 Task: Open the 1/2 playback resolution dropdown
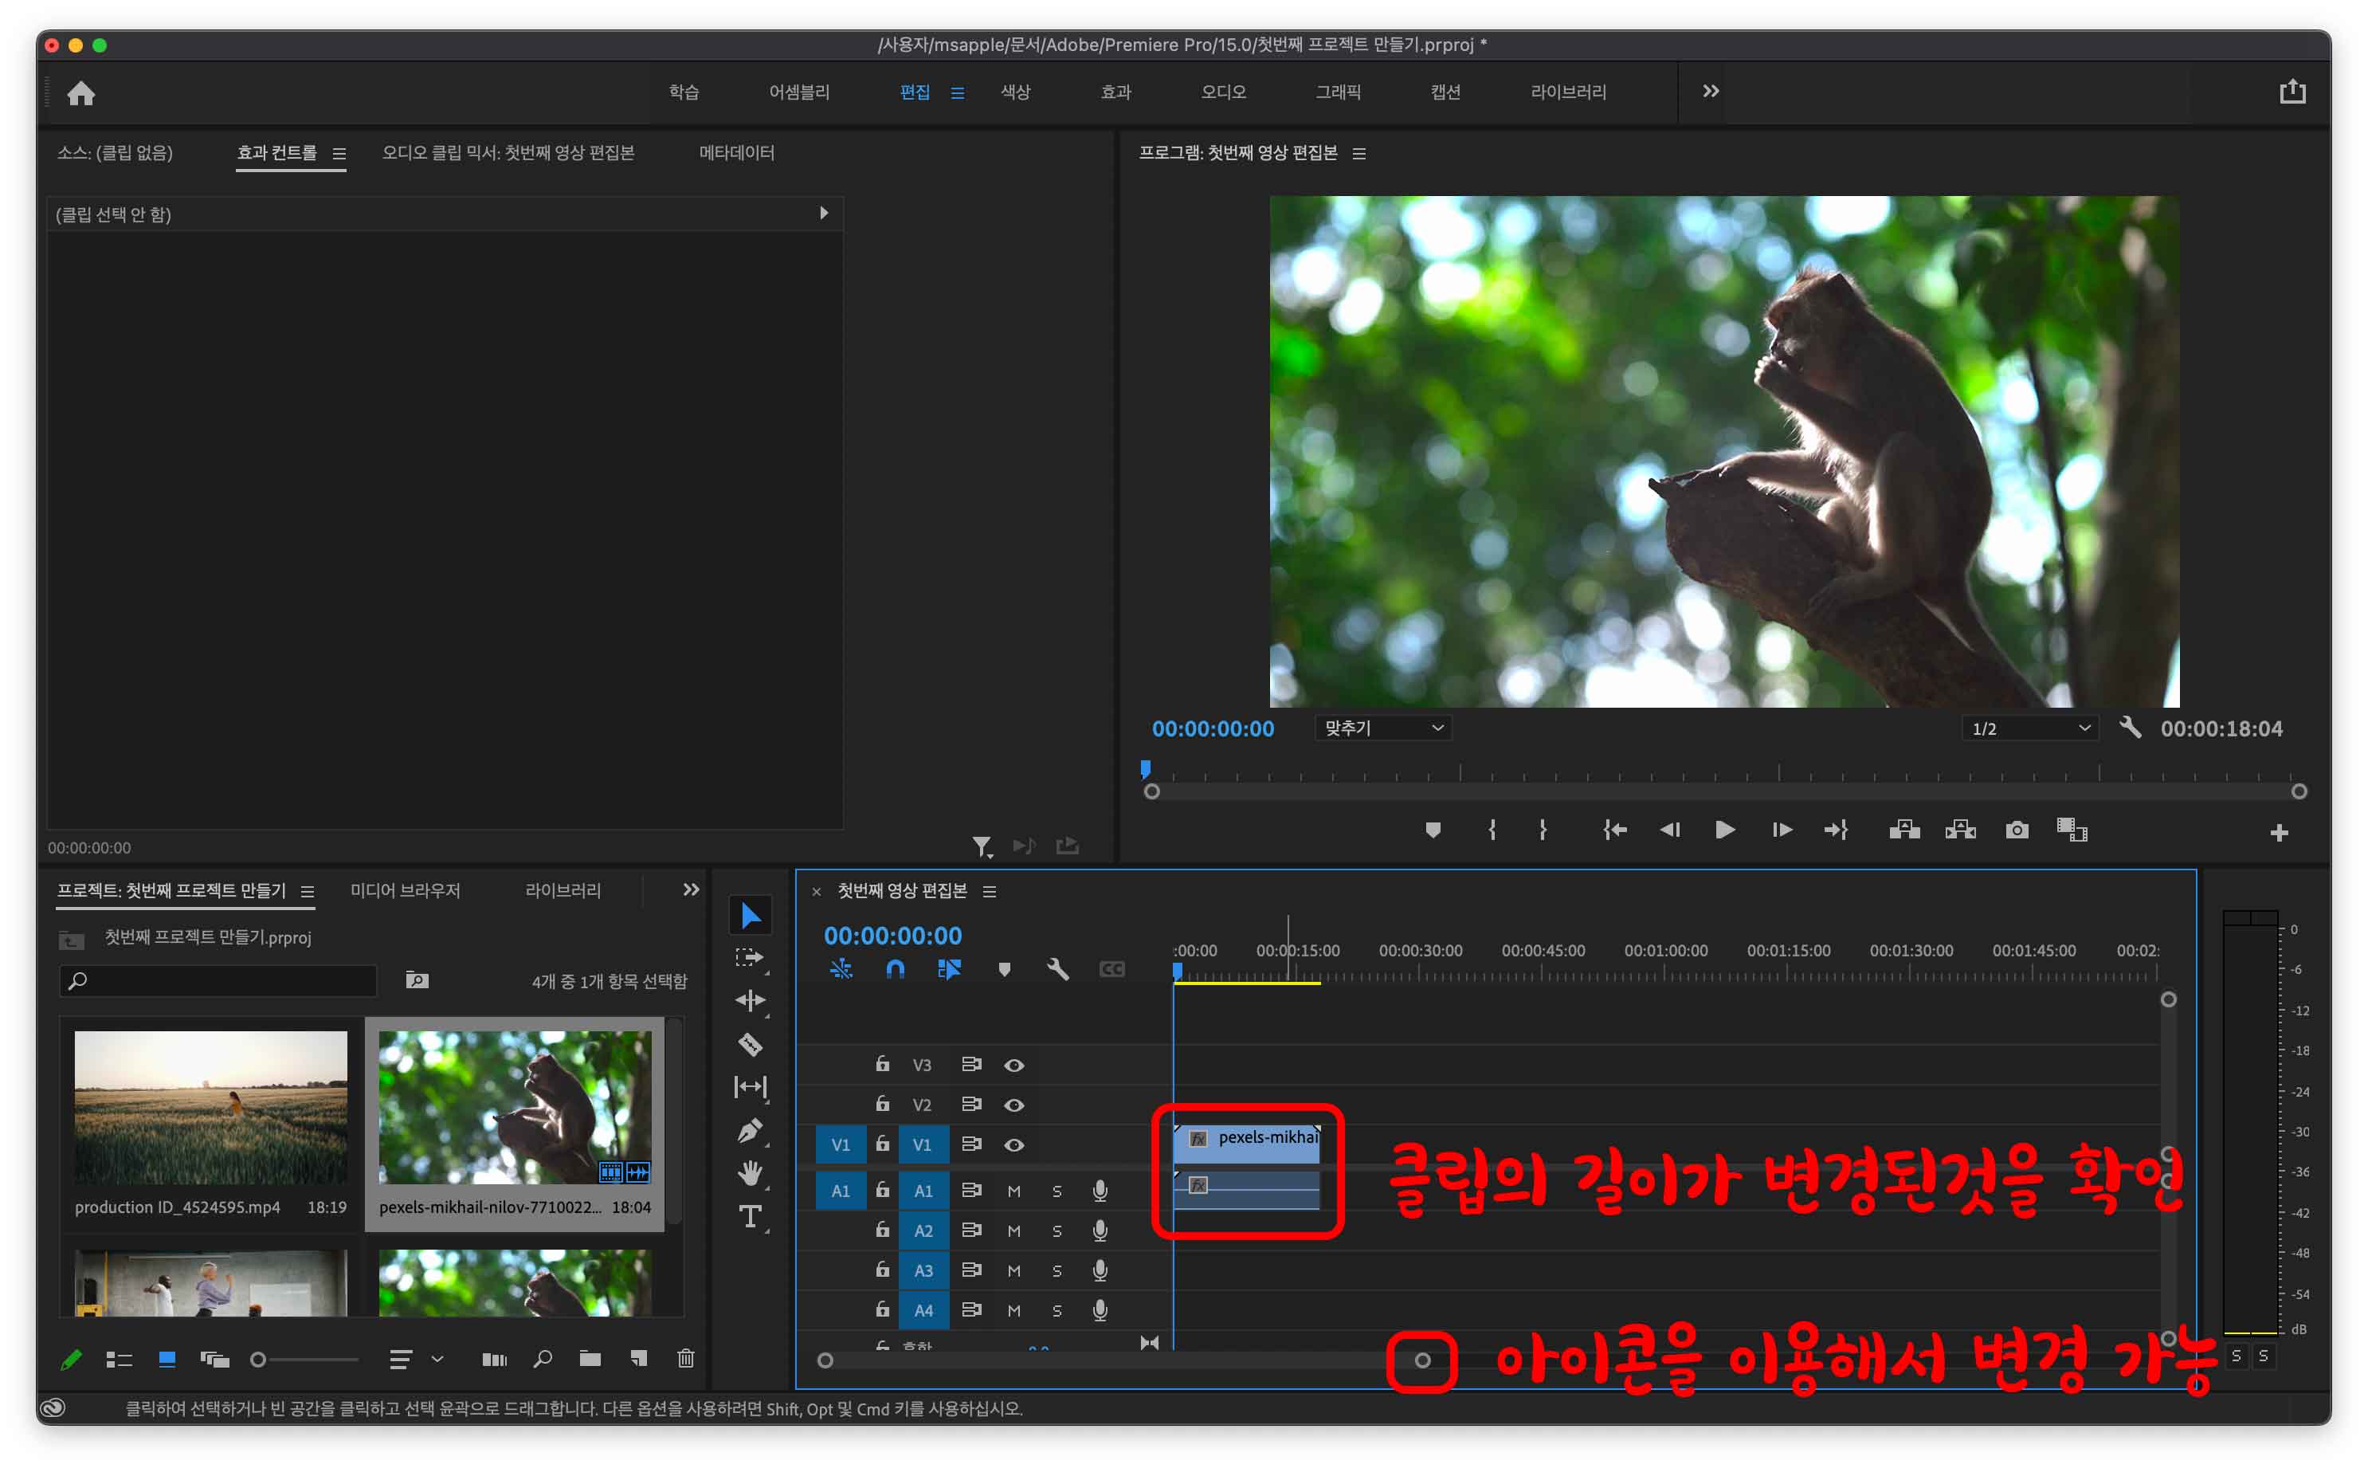point(2029,728)
